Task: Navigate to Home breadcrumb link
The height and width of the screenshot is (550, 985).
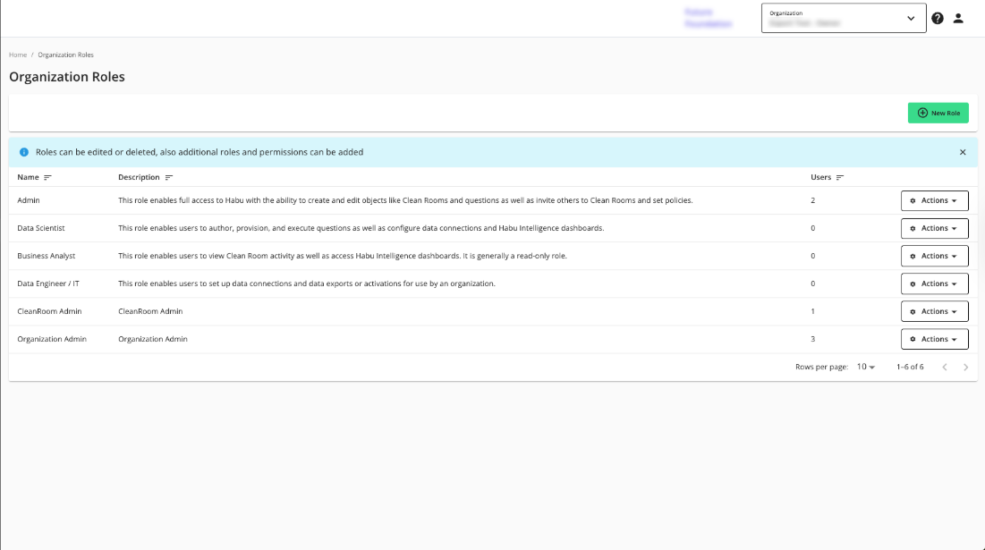Action: pyautogui.click(x=18, y=55)
